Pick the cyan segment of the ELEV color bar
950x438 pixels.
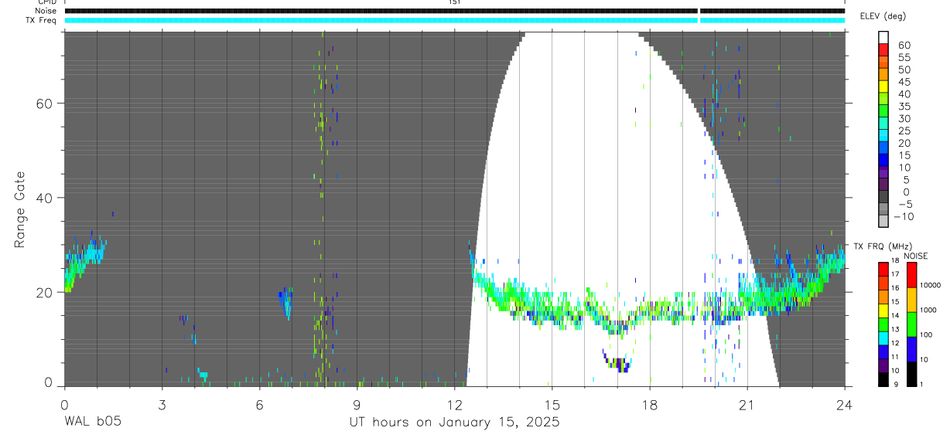[883, 135]
